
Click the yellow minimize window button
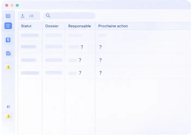(x=12, y=5)
